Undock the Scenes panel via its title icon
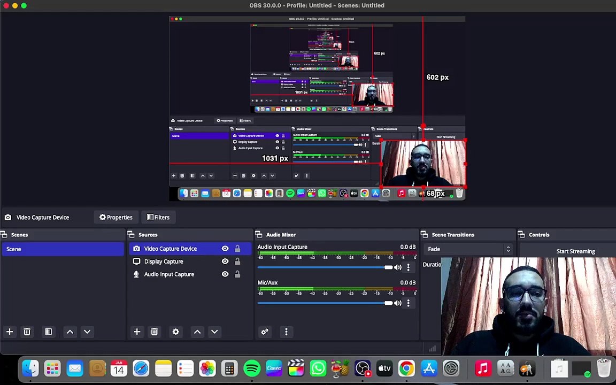 pos(4,235)
